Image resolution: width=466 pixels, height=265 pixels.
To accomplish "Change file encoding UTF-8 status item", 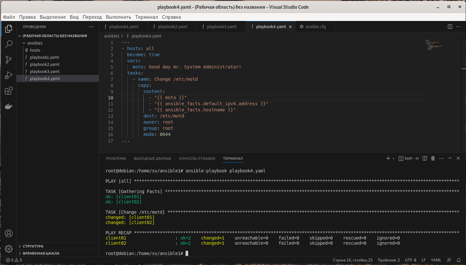I will point(410,260).
